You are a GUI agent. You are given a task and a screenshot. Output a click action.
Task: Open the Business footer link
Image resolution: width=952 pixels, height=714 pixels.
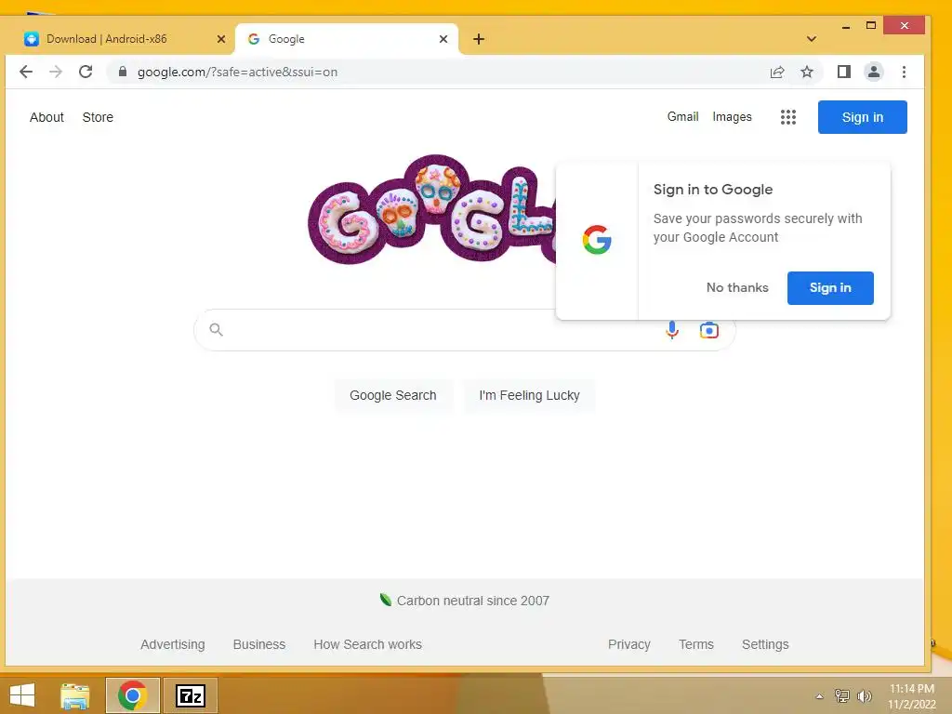tap(259, 644)
